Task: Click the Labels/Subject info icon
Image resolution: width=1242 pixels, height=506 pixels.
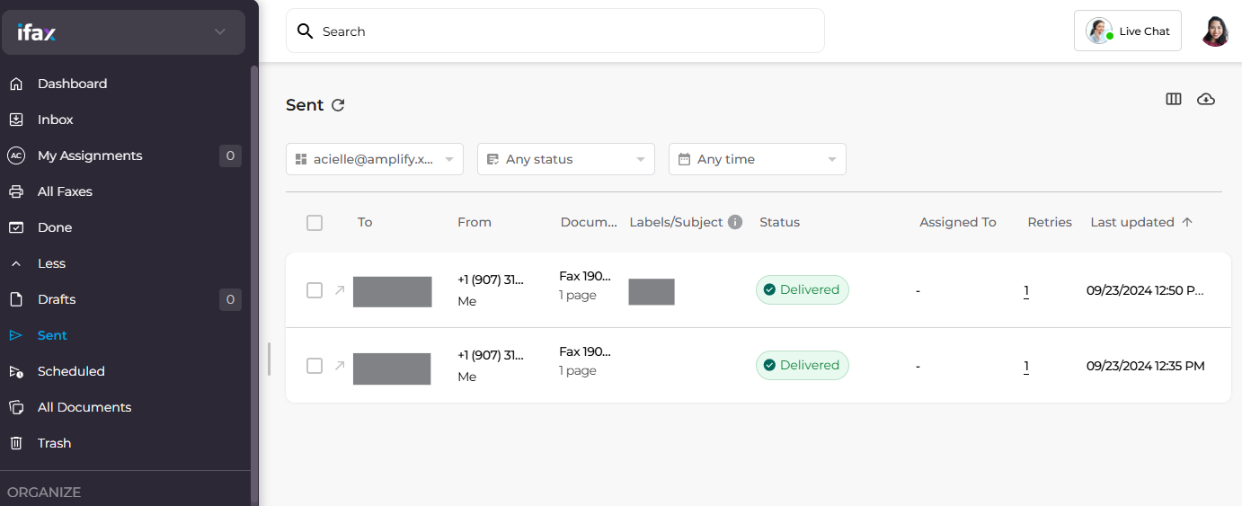Action: click(735, 222)
